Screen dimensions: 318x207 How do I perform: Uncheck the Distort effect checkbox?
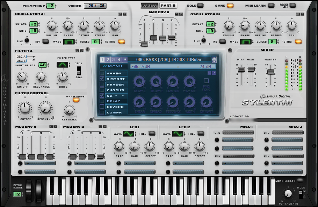pos(102,79)
